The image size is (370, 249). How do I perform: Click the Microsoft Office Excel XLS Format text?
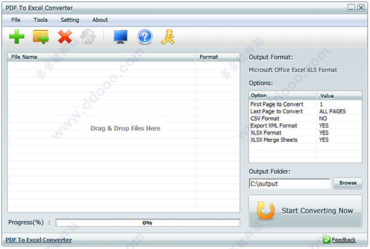pos(293,70)
